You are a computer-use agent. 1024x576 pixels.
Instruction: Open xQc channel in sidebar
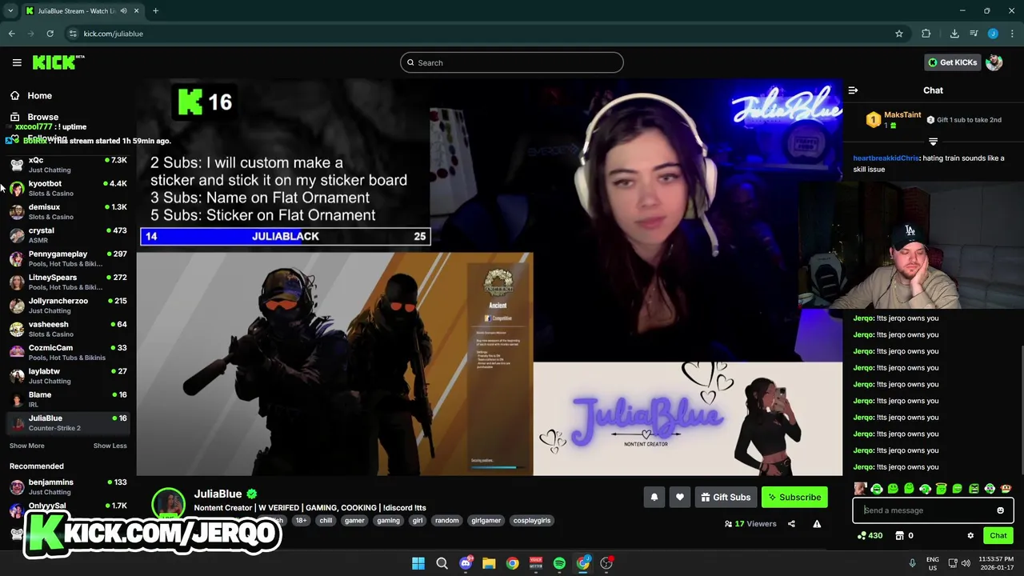(68, 164)
